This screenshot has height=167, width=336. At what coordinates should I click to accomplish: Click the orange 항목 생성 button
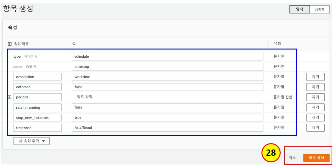(316, 158)
